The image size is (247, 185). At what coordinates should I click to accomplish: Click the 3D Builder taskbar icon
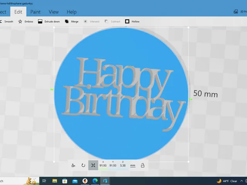[x=105, y=181]
